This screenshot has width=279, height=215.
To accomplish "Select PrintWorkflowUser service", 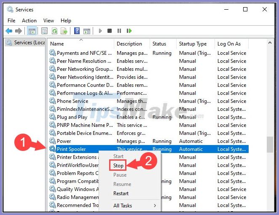I will [x=78, y=165].
